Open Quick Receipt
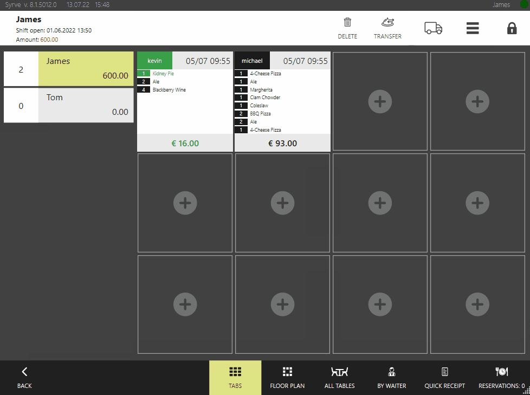Screen dimensions: 530x395 tap(444, 378)
